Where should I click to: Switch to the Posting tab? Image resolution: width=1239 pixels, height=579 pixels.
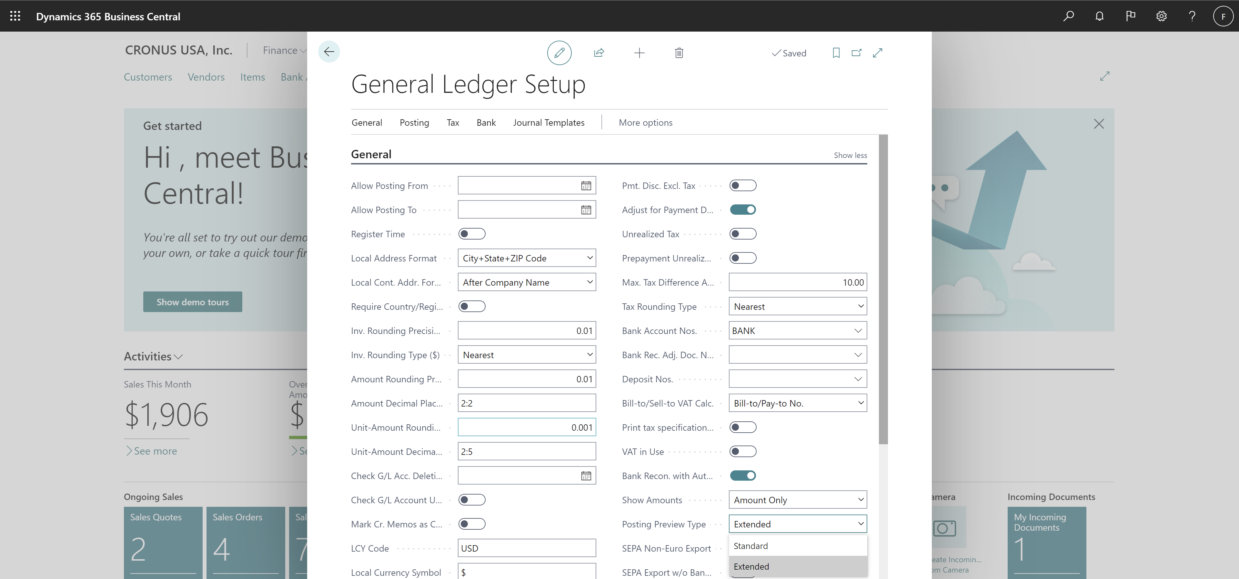coord(414,122)
